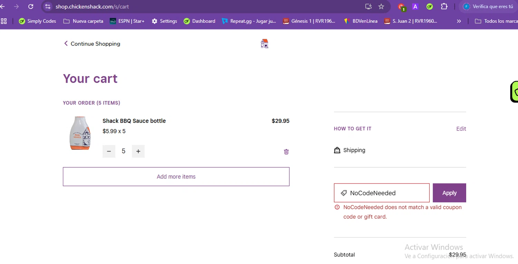Click the Chicken Shack store logo
This screenshot has height=264, width=518.
tap(265, 44)
